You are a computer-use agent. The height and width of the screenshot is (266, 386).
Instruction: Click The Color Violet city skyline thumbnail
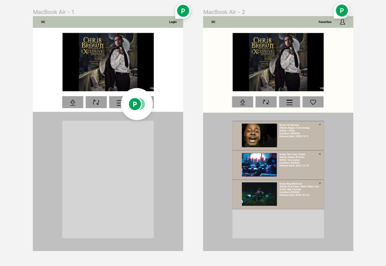[259, 165]
